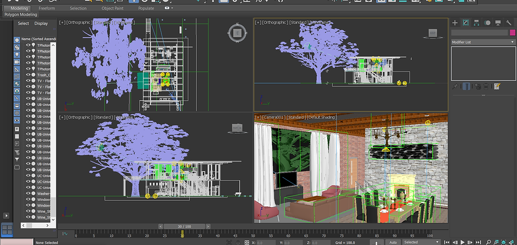Click the Zoom magnifier navigation icon

tap(489, 242)
